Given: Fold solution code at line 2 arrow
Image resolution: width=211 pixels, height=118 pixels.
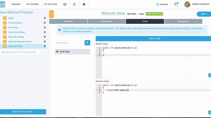Looking at the screenshot, I should coord(101,88).
